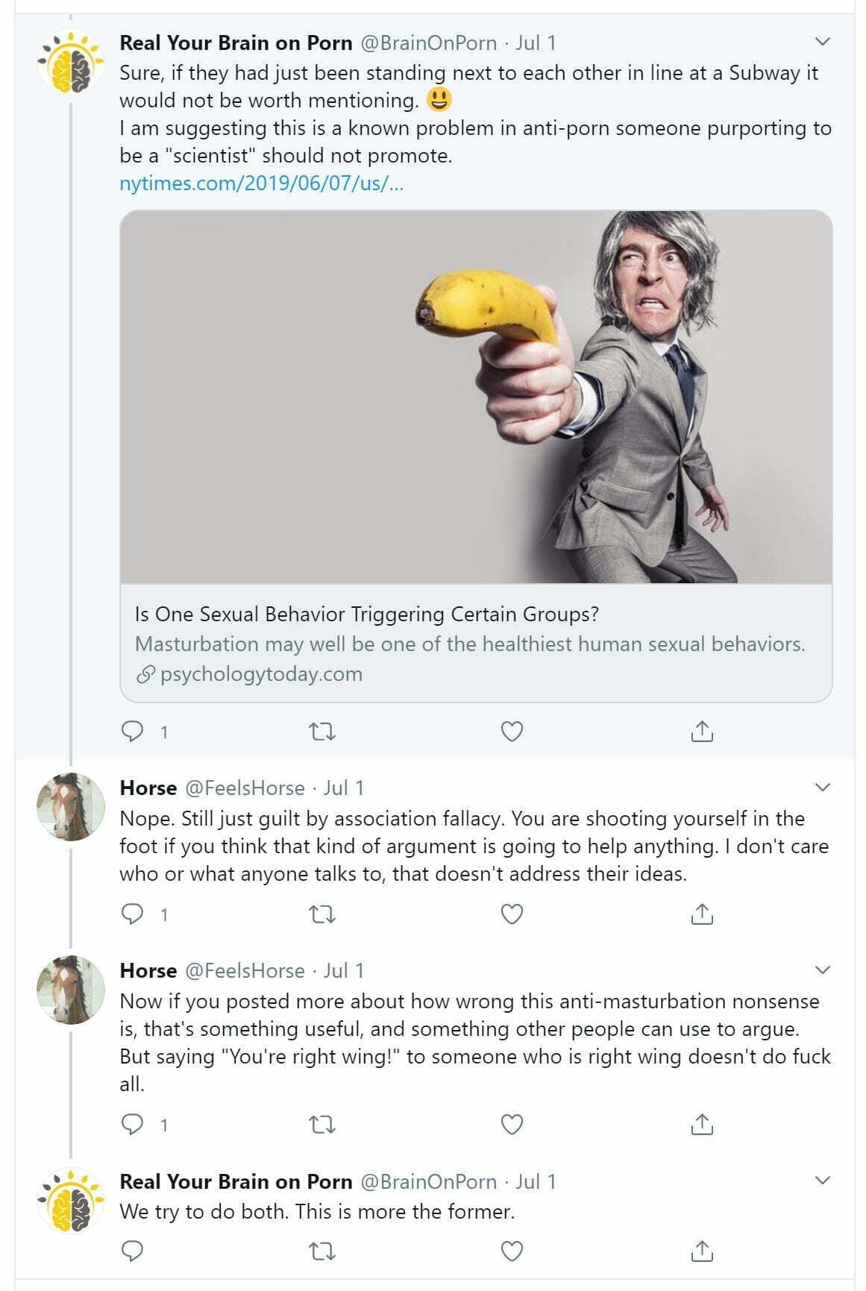866x1291 pixels.
Task: Open the nytimes.com link in the tweet
Action: click(x=261, y=183)
